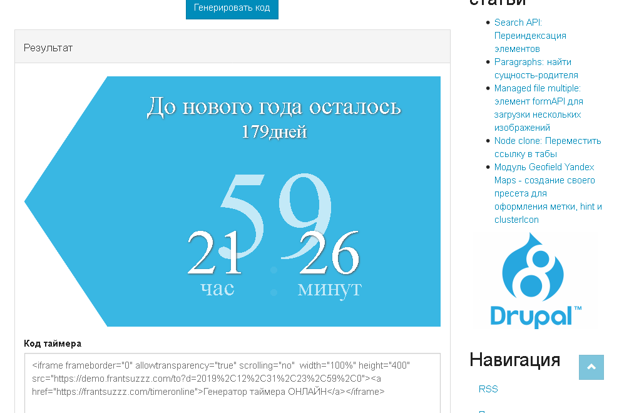This screenshot has width=634, height=413.
Task: Click the Drupal 8 logo image
Action: point(536,281)
